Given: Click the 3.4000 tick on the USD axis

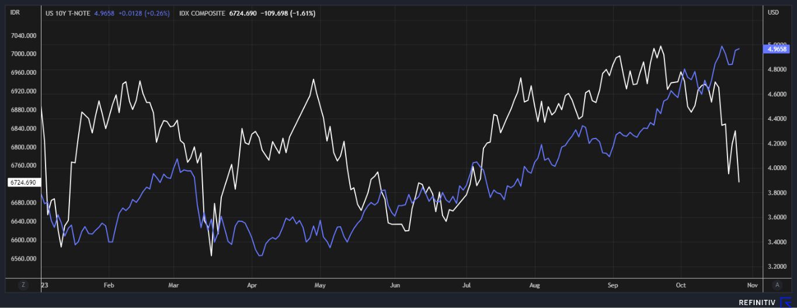Looking at the screenshot, I should [x=777, y=242].
